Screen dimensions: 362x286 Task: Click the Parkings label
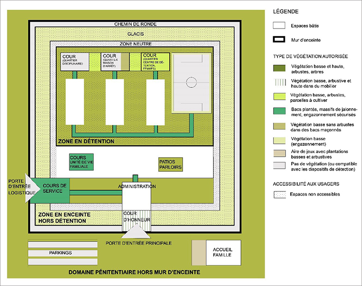tap(60, 253)
